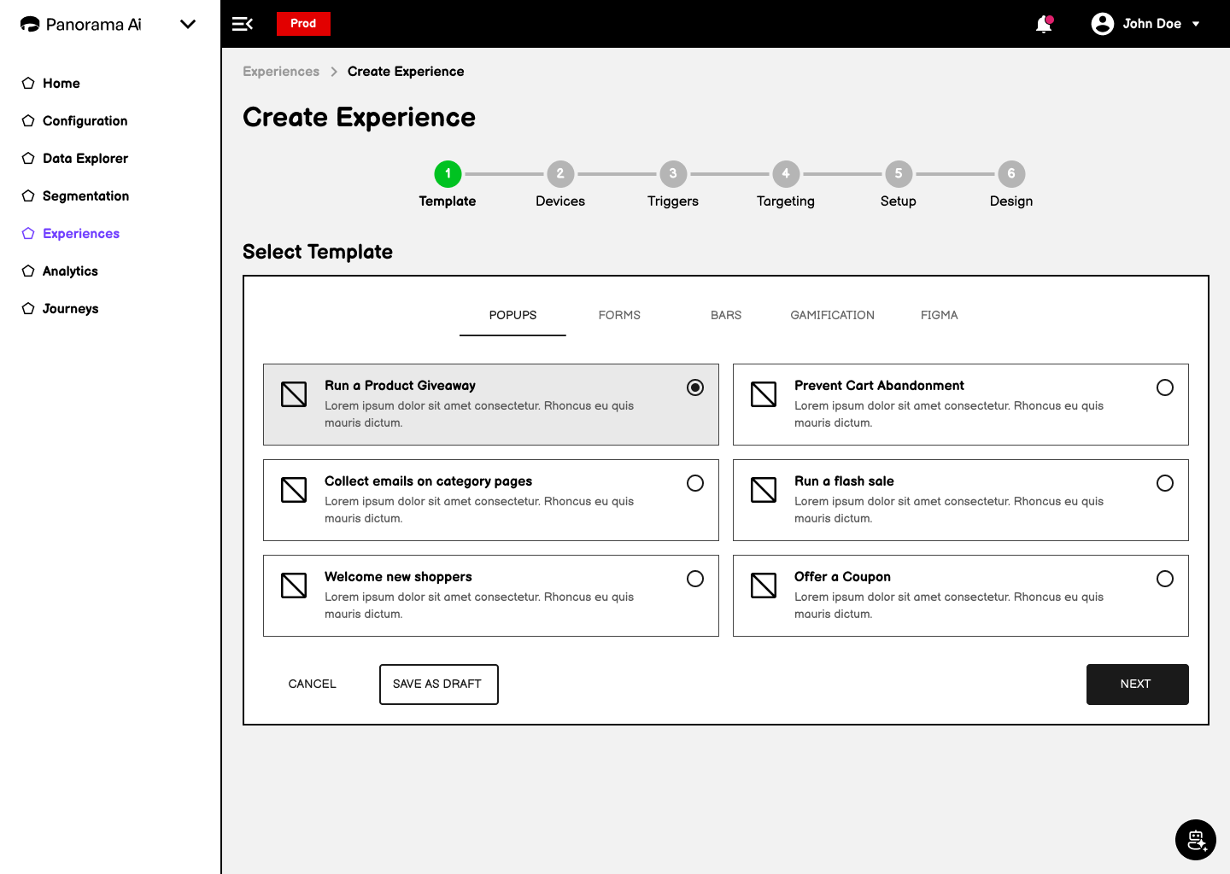Select Collect emails on category pages radio
Viewport: 1230px width, 874px height.
click(x=695, y=483)
